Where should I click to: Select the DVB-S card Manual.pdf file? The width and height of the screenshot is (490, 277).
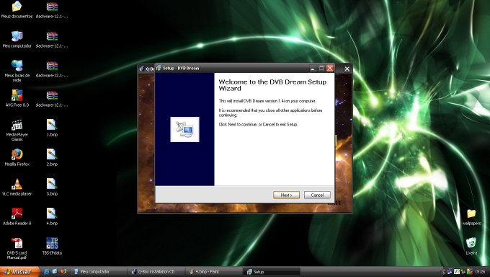[x=17, y=248]
